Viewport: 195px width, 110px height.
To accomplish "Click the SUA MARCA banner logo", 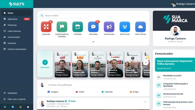I will 175,19.
